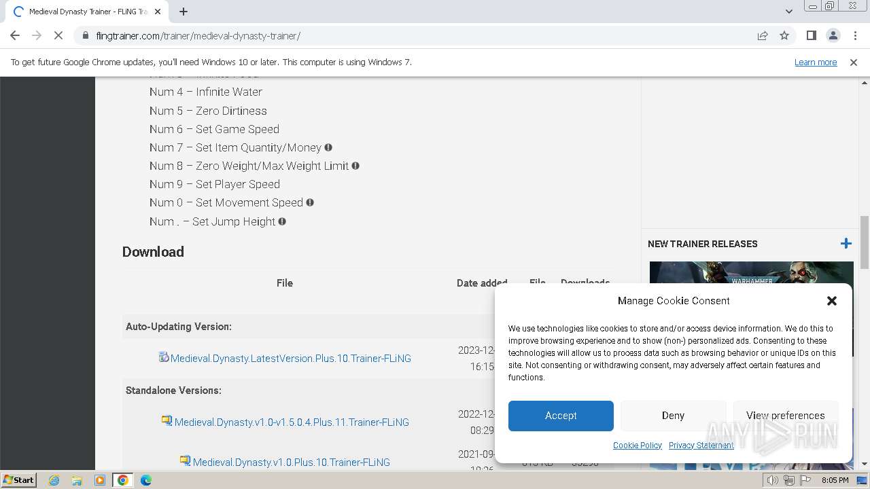Show info for Set Movement Speed
The image size is (870, 489).
tap(310, 202)
